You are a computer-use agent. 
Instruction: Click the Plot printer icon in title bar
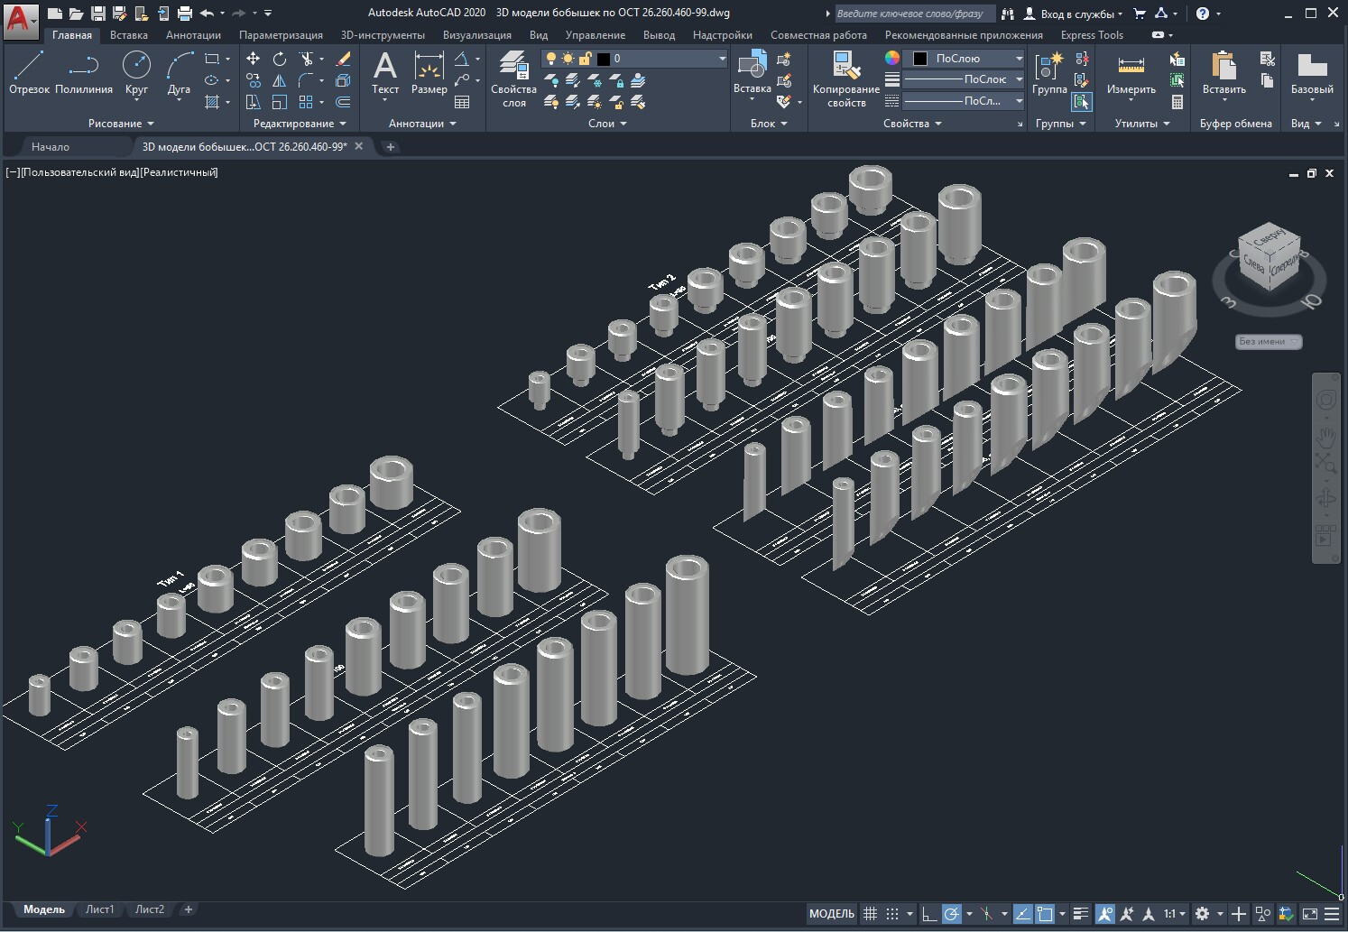coord(185,14)
